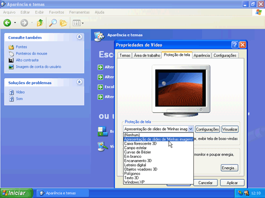This screenshot has width=265, height=198.
Task: Open the Favoritos menu
Action: [56, 12]
